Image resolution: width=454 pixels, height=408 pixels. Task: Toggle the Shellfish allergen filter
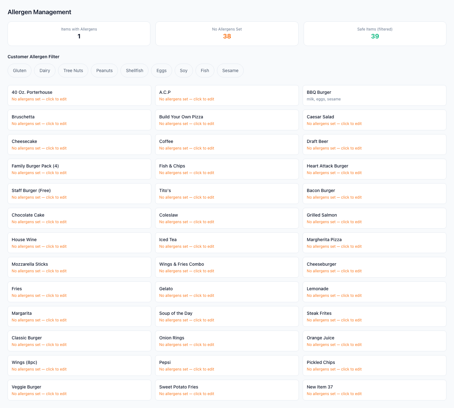pyautogui.click(x=135, y=71)
